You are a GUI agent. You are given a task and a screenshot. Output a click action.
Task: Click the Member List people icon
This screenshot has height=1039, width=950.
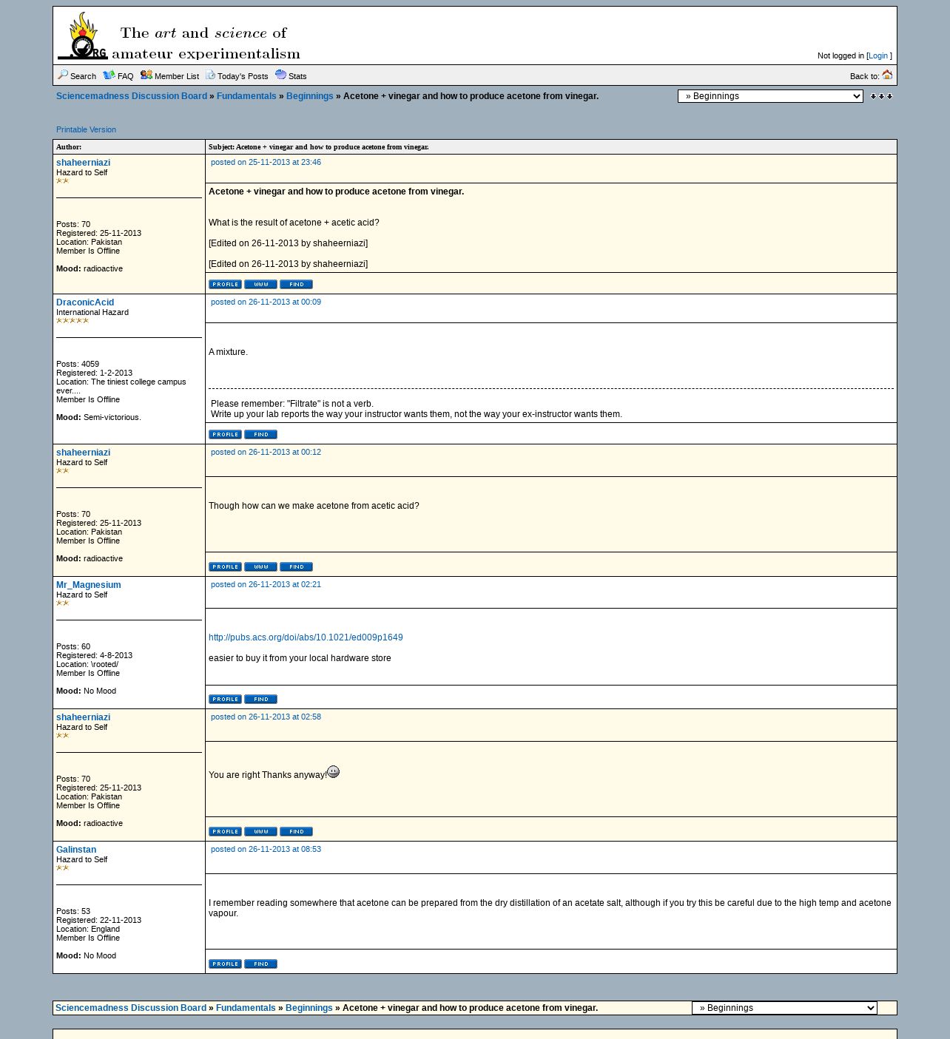(146, 75)
